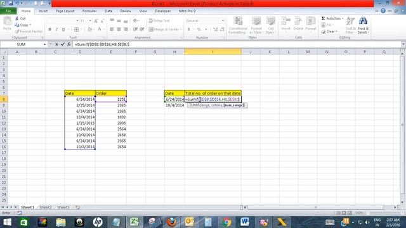
Task: Confirm formula with the checkmark button
Action: tap(63, 44)
